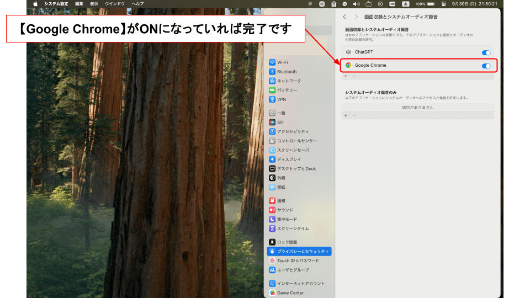Disable Google Chrome screen recording switch

(x=486, y=66)
